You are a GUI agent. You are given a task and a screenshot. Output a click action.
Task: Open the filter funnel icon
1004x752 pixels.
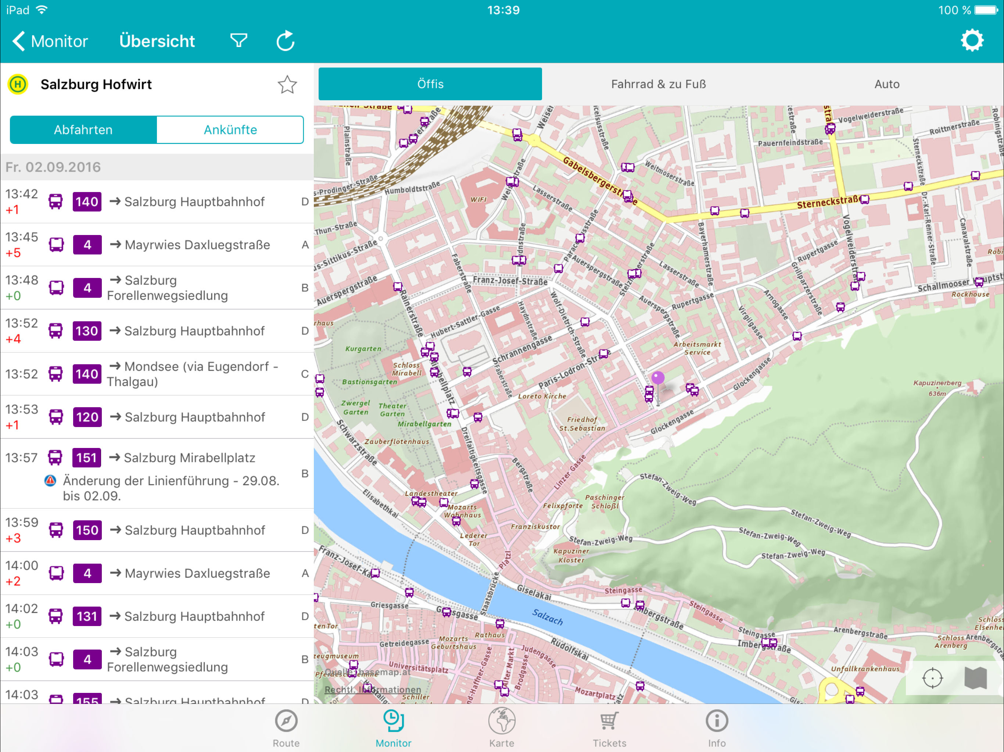click(x=239, y=41)
